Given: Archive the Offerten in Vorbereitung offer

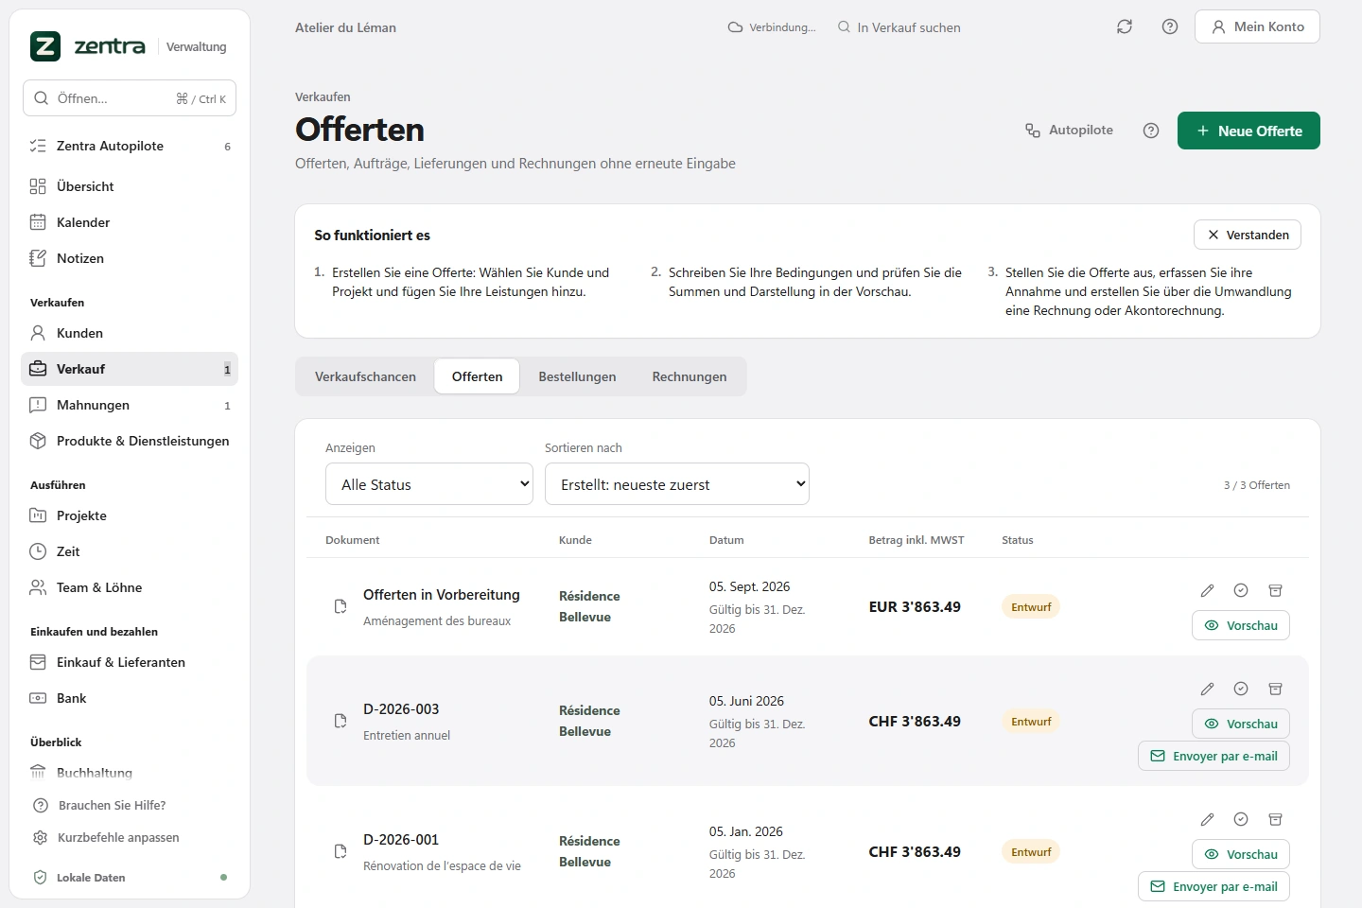Looking at the screenshot, I should [1275, 590].
